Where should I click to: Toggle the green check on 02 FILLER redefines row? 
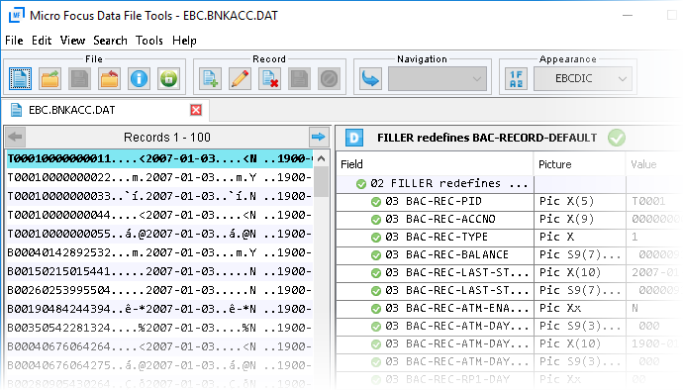360,184
